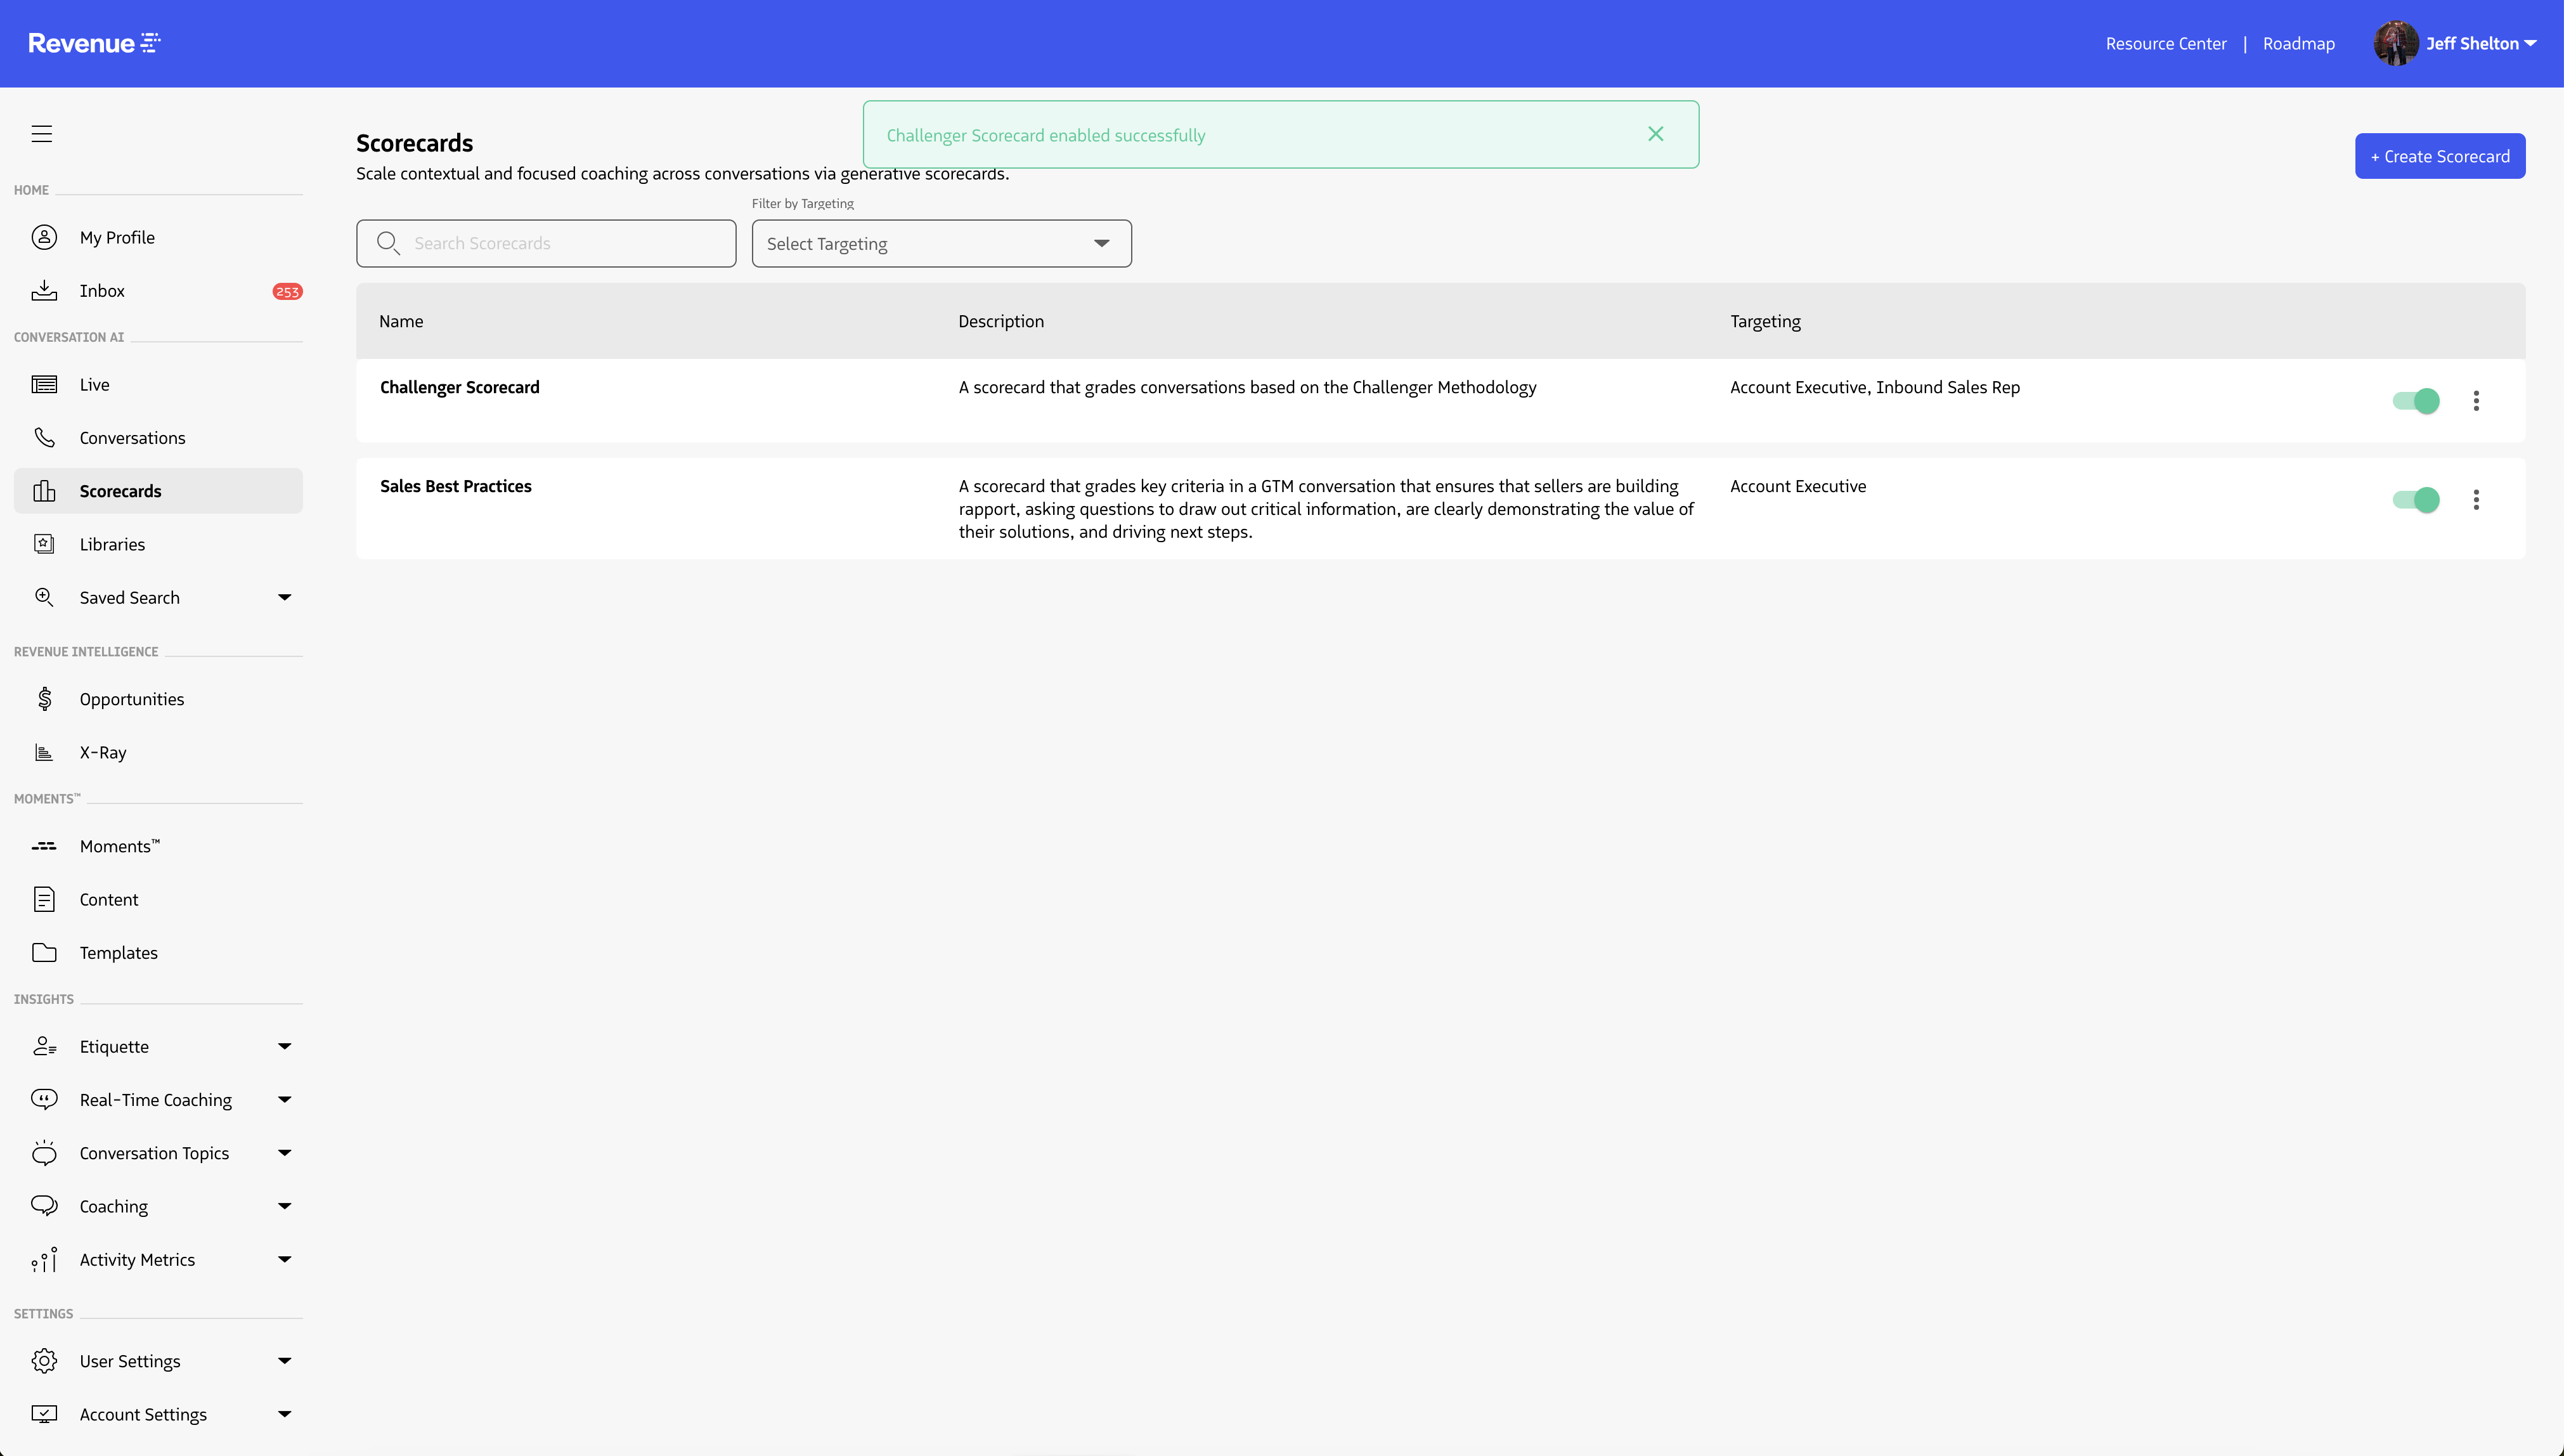Click the Opportunities dollar icon
This screenshot has height=1456, width=2564.
[x=44, y=698]
